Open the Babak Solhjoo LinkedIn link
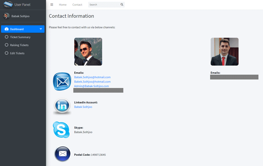This screenshot has height=166, width=263. point(83,107)
